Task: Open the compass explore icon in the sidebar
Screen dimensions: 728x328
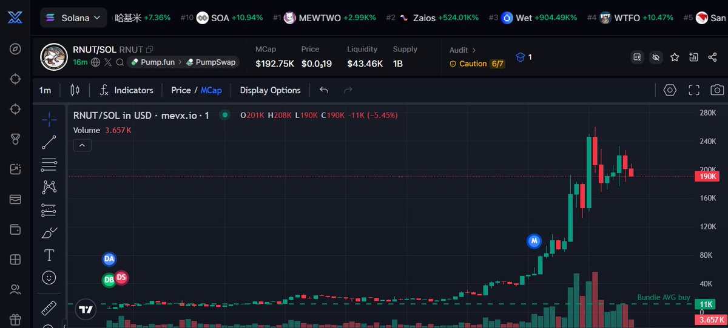Action: [x=15, y=49]
